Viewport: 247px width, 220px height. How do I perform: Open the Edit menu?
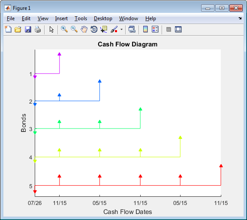(x=26, y=18)
